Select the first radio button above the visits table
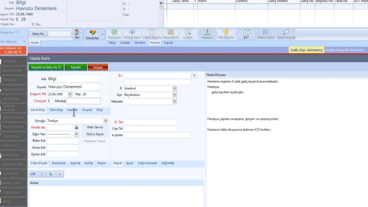The image size is (368, 207). click(161, 3)
